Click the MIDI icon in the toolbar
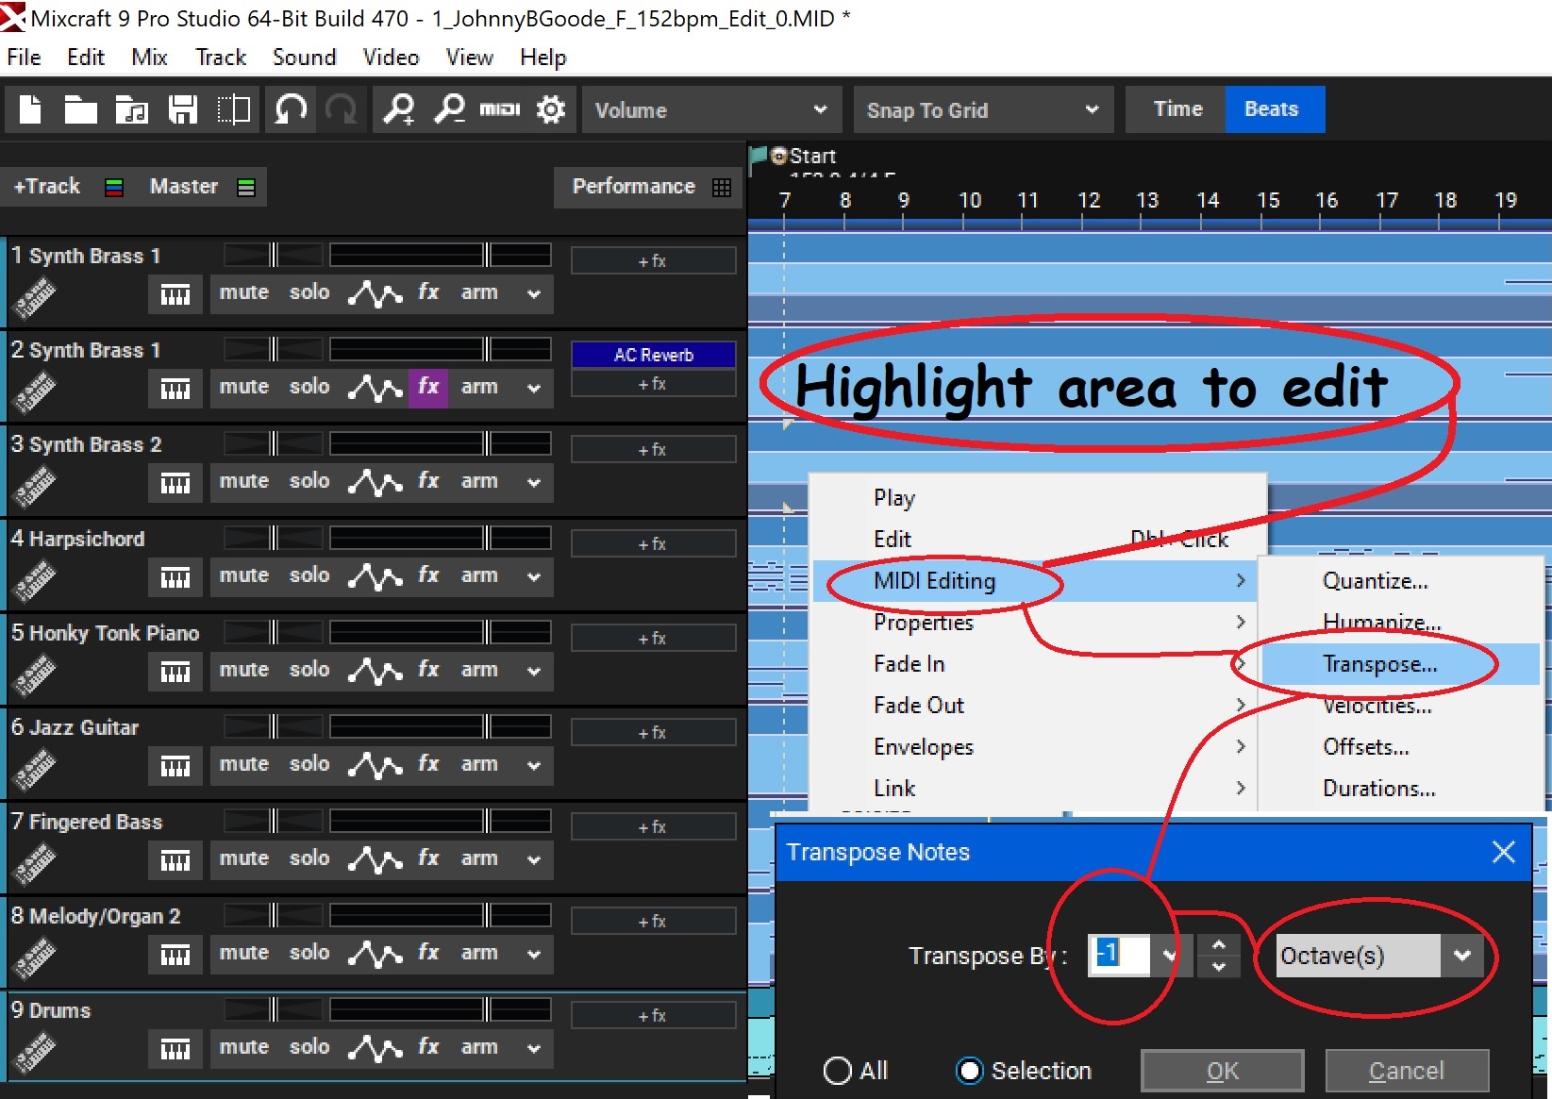Screen dimensions: 1552x1099 pyautogui.click(x=499, y=110)
